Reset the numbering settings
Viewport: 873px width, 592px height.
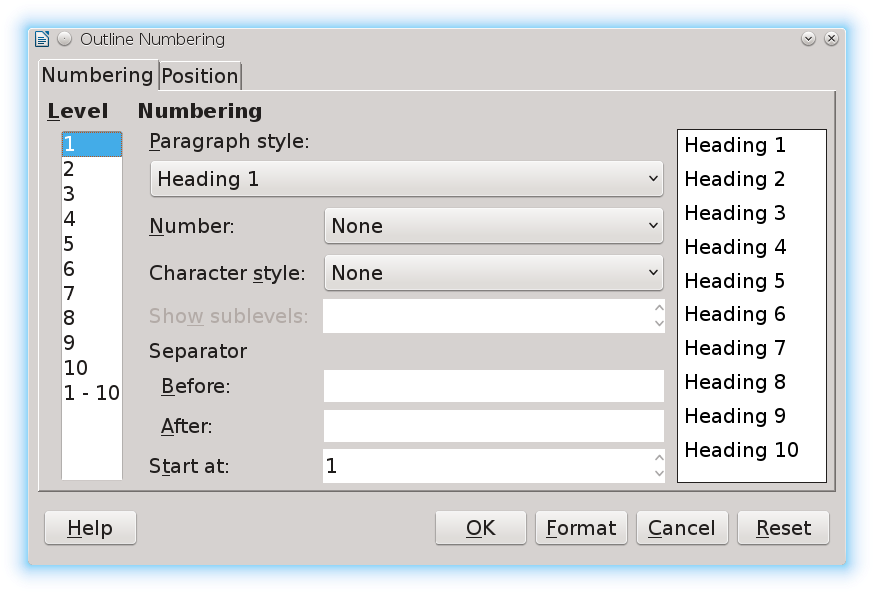click(783, 528)
